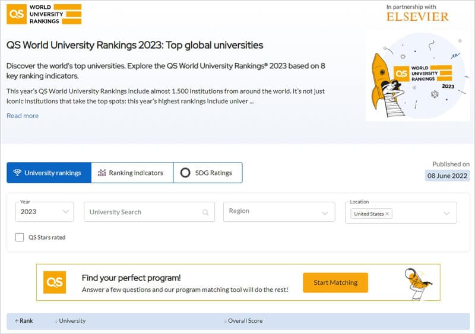
Task: Click the QS World University Rankings logo
Action: pyautogui.click(x=44, y=14)
